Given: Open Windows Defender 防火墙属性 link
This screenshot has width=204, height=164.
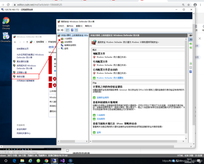Looking at the screenshot, I should point(110,78).
